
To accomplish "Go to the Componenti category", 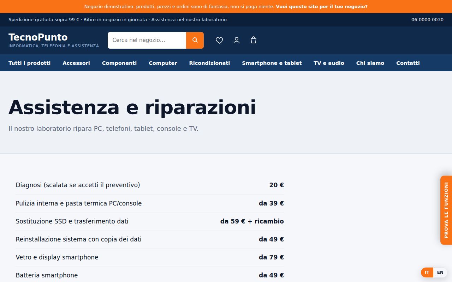I will 119,63.
